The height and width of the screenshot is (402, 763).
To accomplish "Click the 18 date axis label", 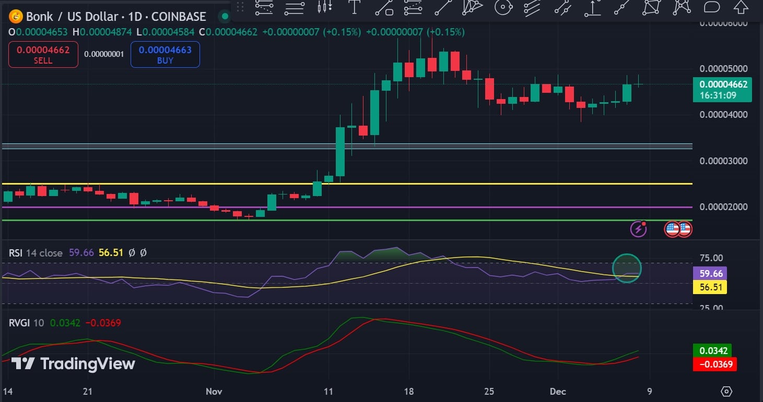I will coord(408,391).
